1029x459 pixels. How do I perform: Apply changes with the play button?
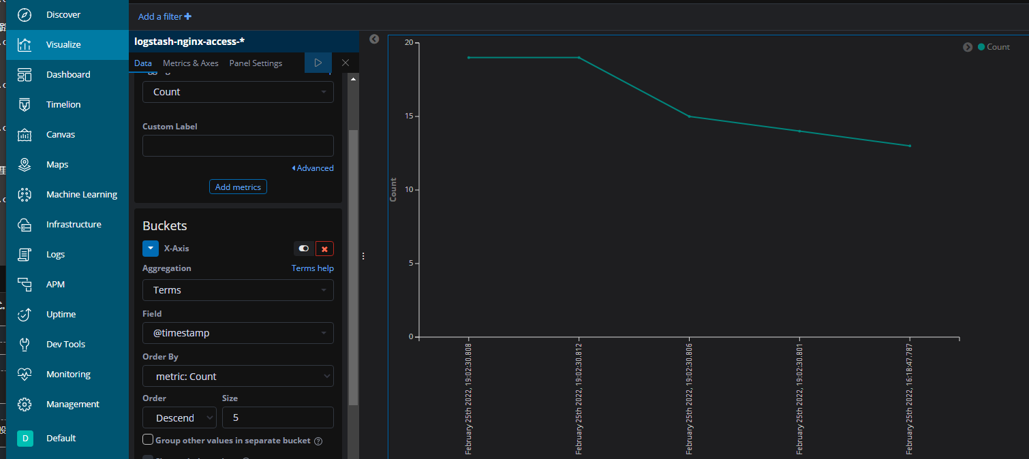point(318,63)
